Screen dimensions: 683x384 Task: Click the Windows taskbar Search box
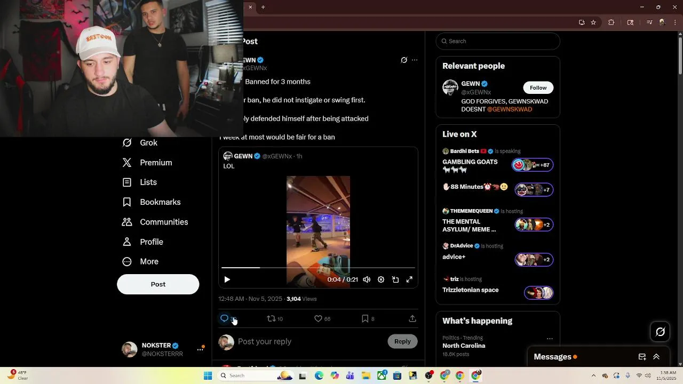[257, 375]
